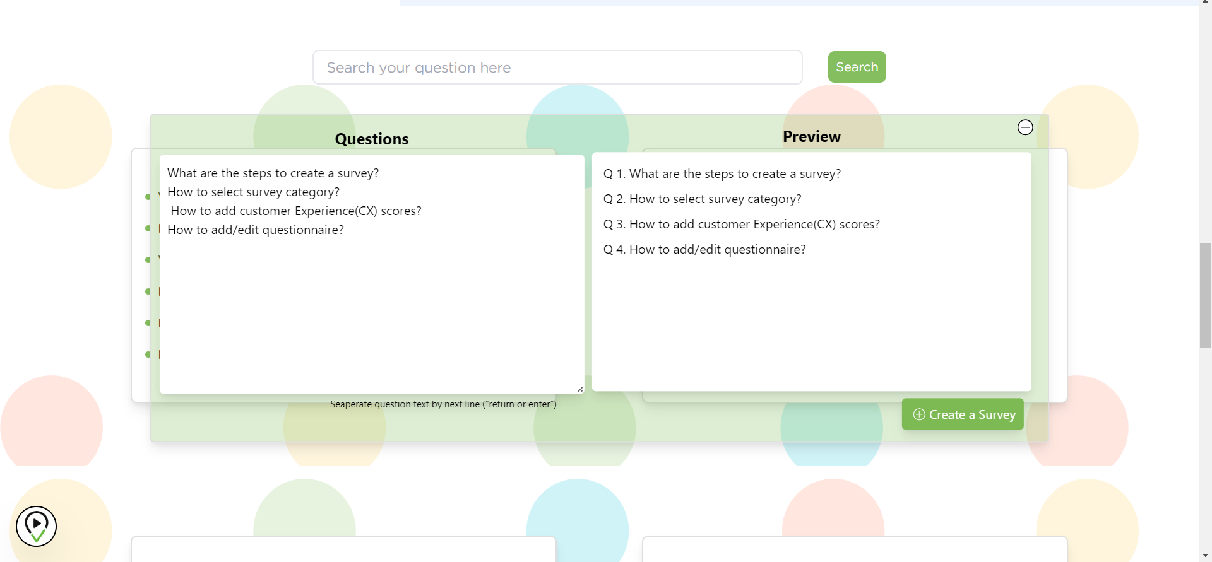Viewport: 1212px width, 562px height.
Task: Click the Seaperate question text hint label
Action: [x=443, y=404]
